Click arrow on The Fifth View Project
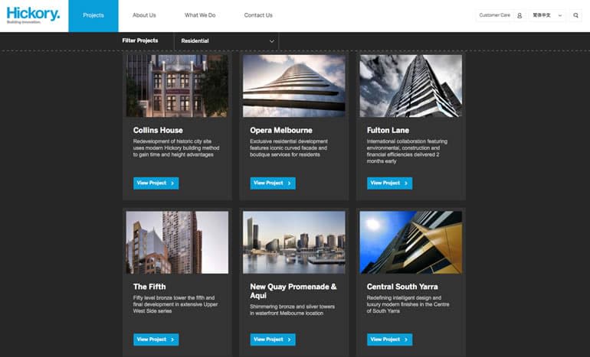The width and height of the screenshot is (590, 357). pyautogui.click(x=172, y=339)
